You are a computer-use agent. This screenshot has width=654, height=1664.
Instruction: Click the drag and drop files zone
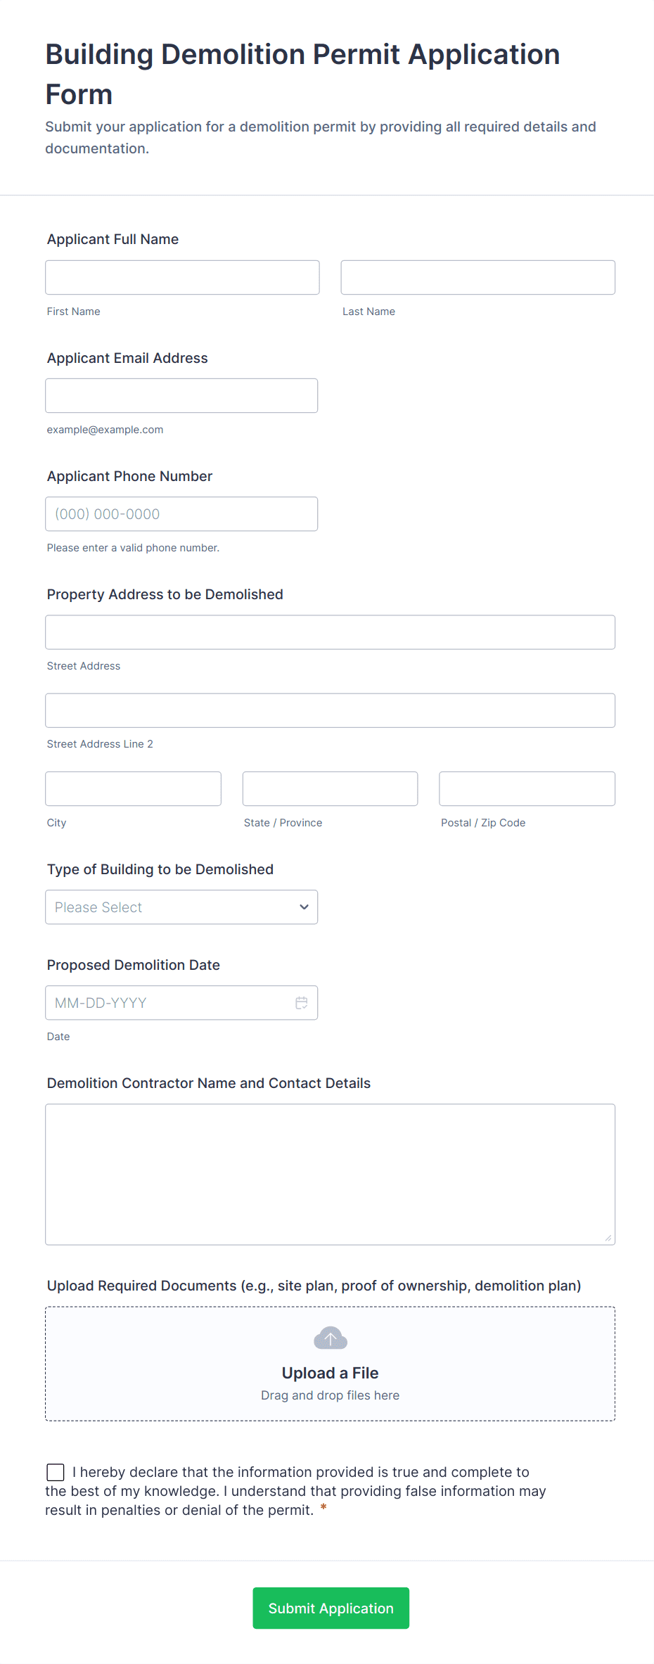pos(330,1395)
